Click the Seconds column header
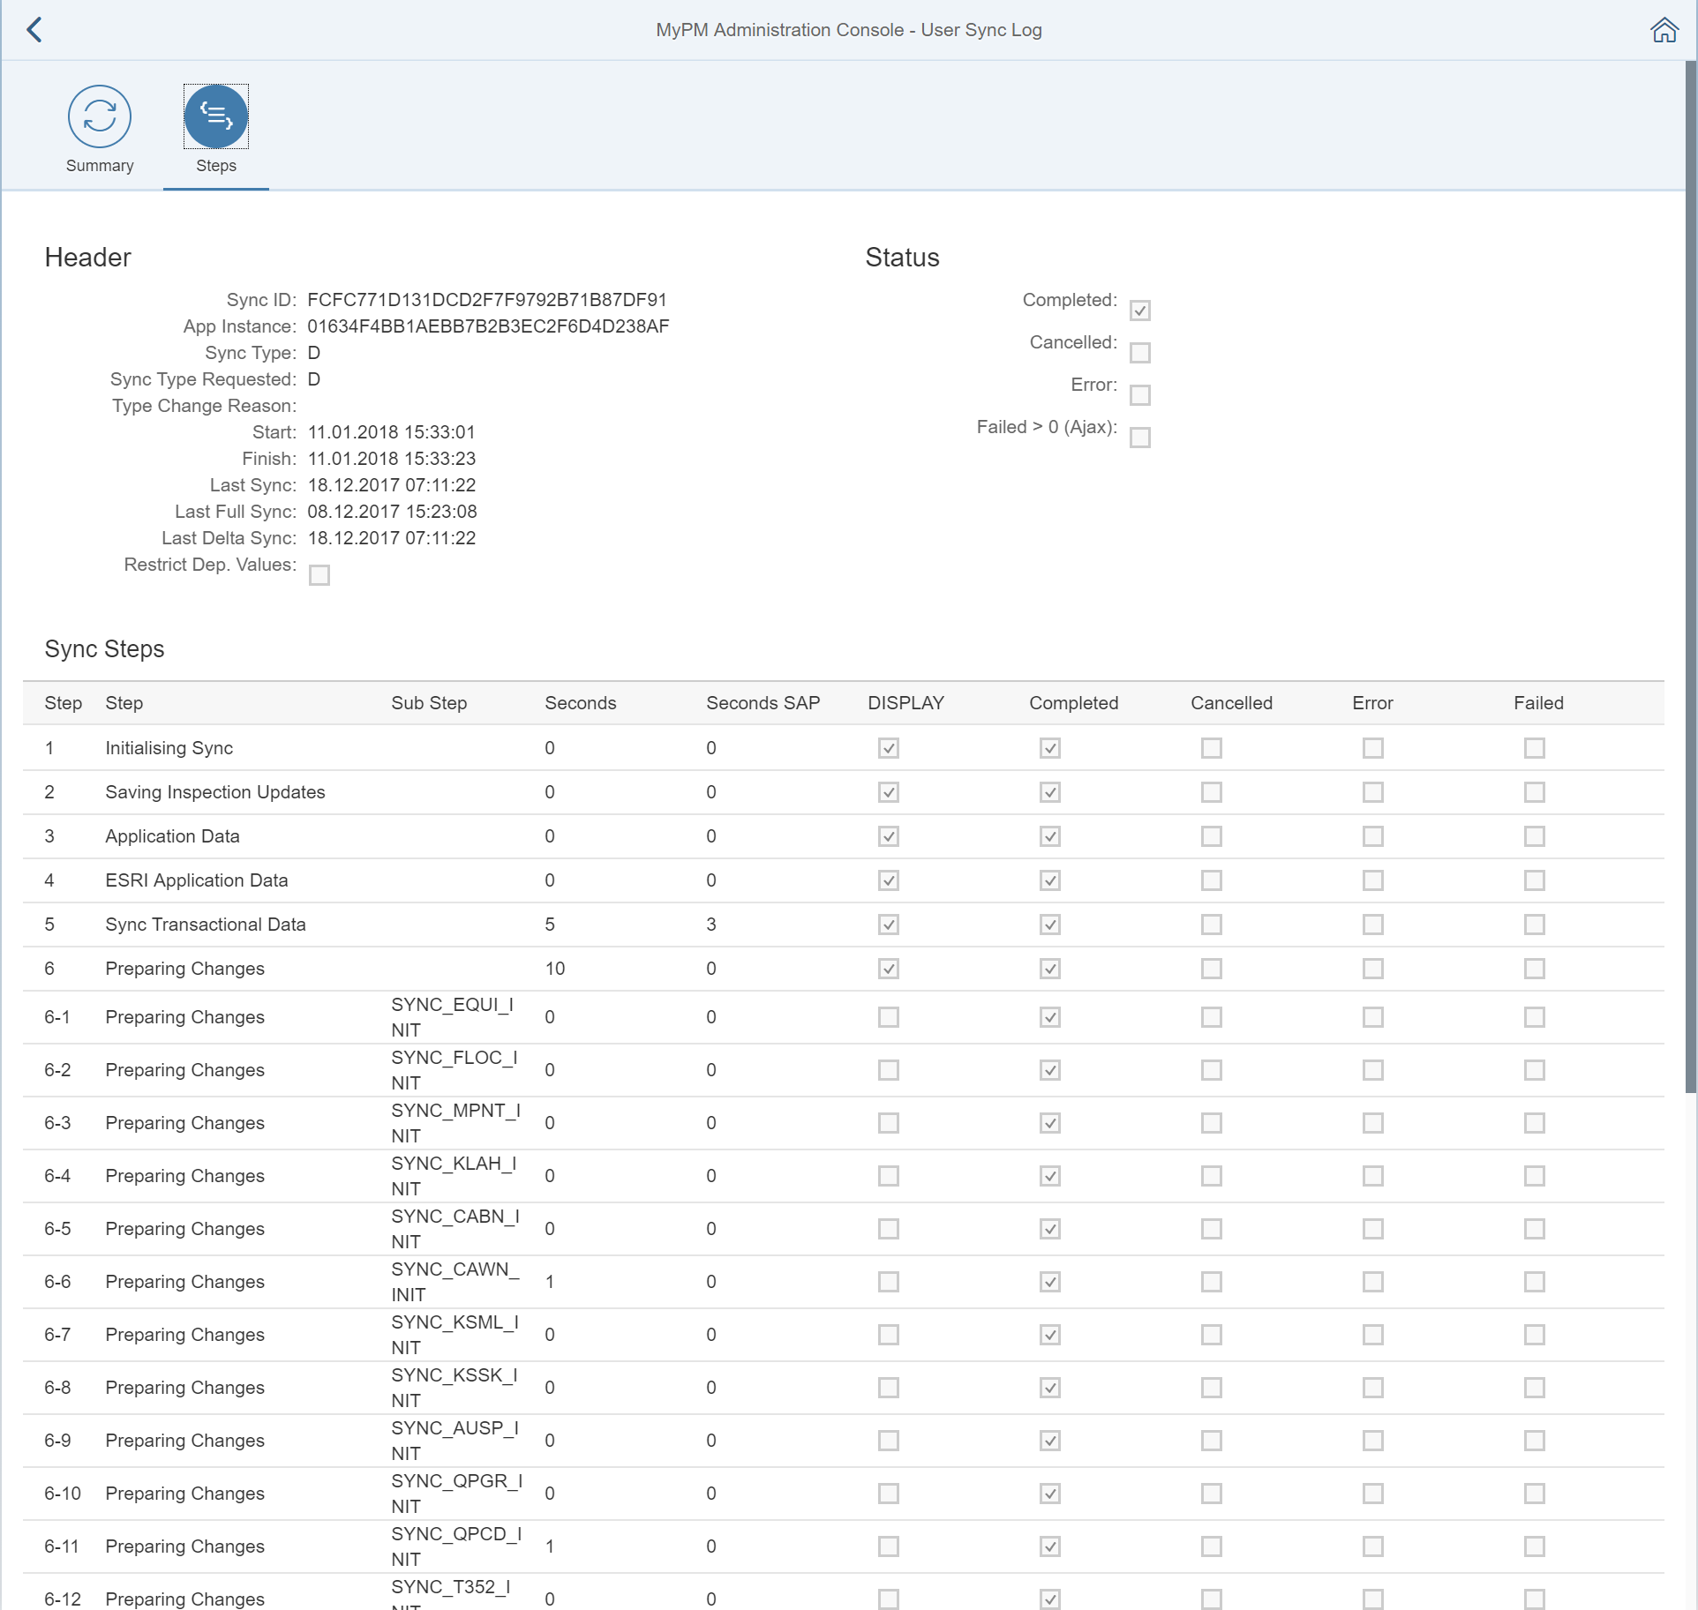This screenshot has width=1698, height=1610. (x=580, y=703)
